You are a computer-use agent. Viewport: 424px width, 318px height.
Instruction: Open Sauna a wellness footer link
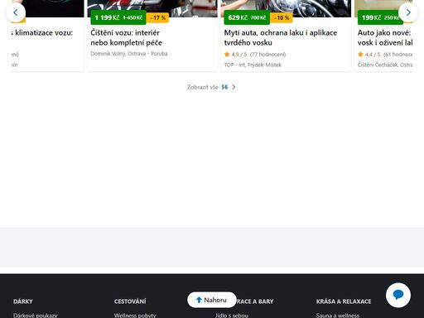338,316
